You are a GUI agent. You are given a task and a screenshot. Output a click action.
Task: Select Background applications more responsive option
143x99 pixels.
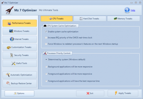(x=46, y=67)
